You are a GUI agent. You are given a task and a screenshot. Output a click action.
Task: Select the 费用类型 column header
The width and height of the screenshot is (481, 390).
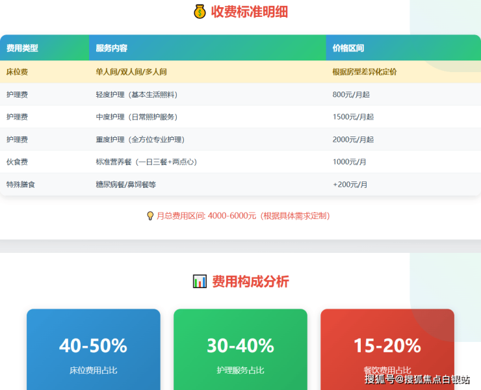pyautogui.click(x=23, y=48)
